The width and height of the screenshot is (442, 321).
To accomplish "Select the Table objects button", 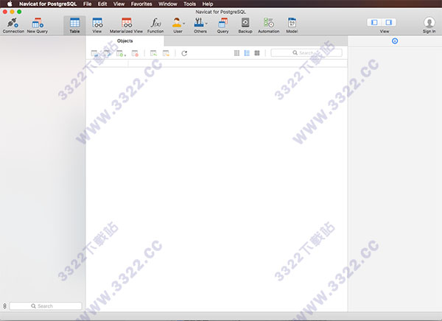I will pyautogui.click(x=74, y=25).
